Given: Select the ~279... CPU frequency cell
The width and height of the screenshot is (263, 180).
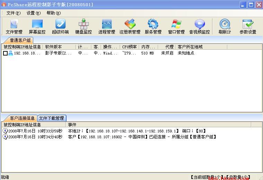Looking at the screenshot, I should pos(129,53).
